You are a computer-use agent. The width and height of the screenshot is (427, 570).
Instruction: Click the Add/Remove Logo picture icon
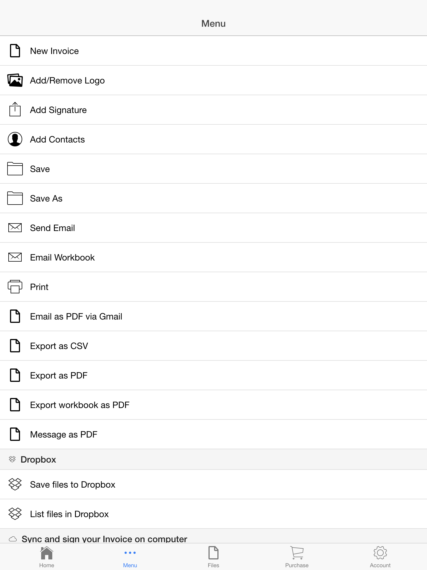click(15, 80)
